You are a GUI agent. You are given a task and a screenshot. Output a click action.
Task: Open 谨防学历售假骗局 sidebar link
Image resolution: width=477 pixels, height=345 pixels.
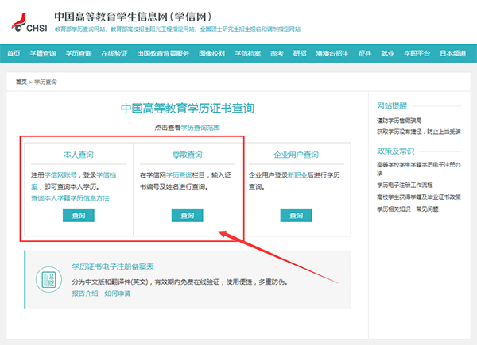pos(399,121)
